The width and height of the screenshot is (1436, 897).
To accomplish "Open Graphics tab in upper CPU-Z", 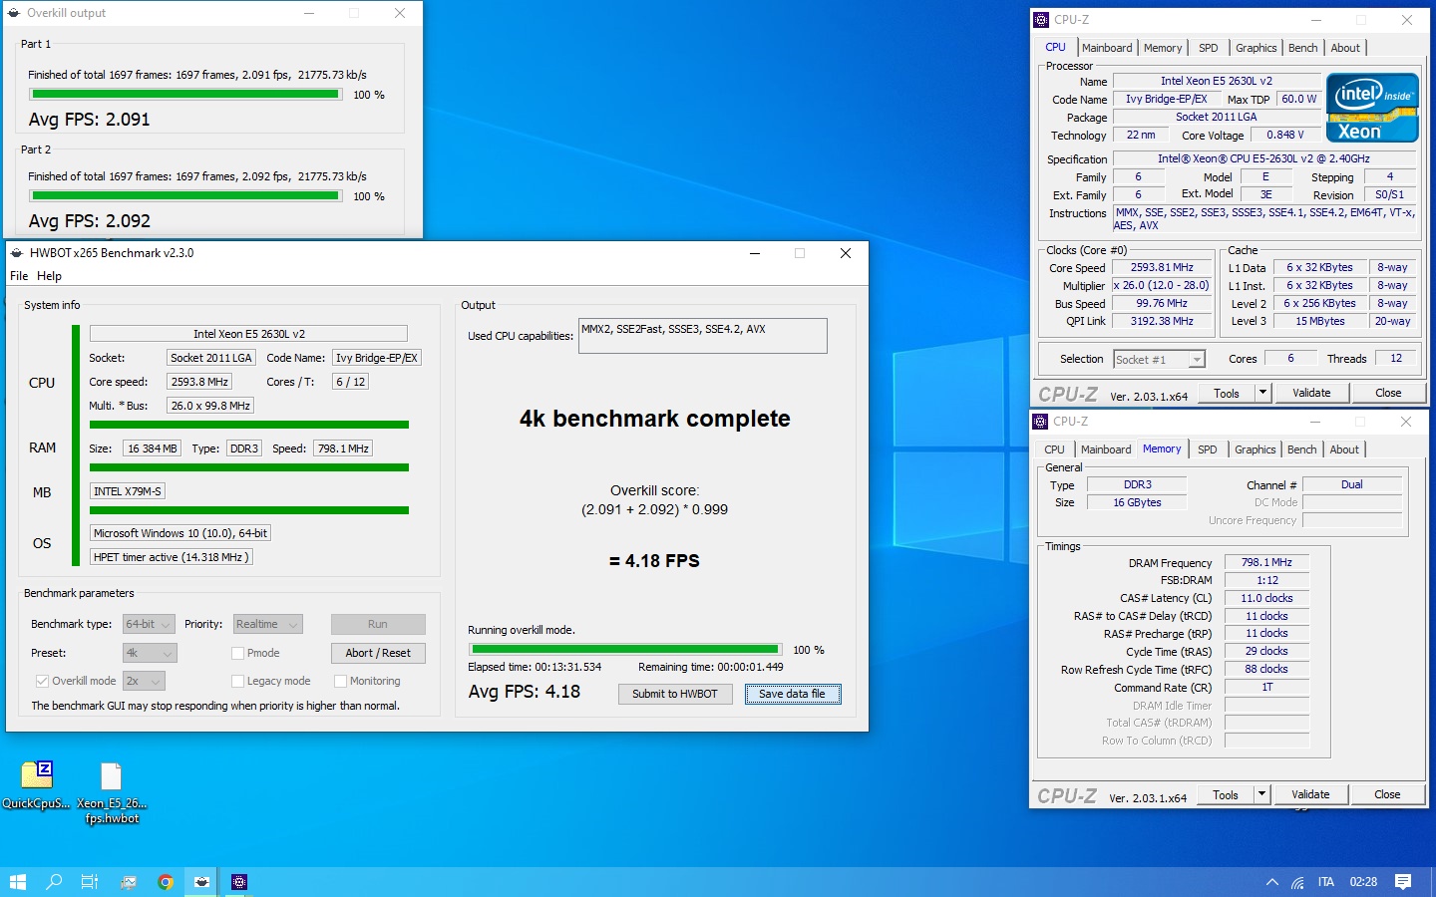I will (x=1256, y=48).
